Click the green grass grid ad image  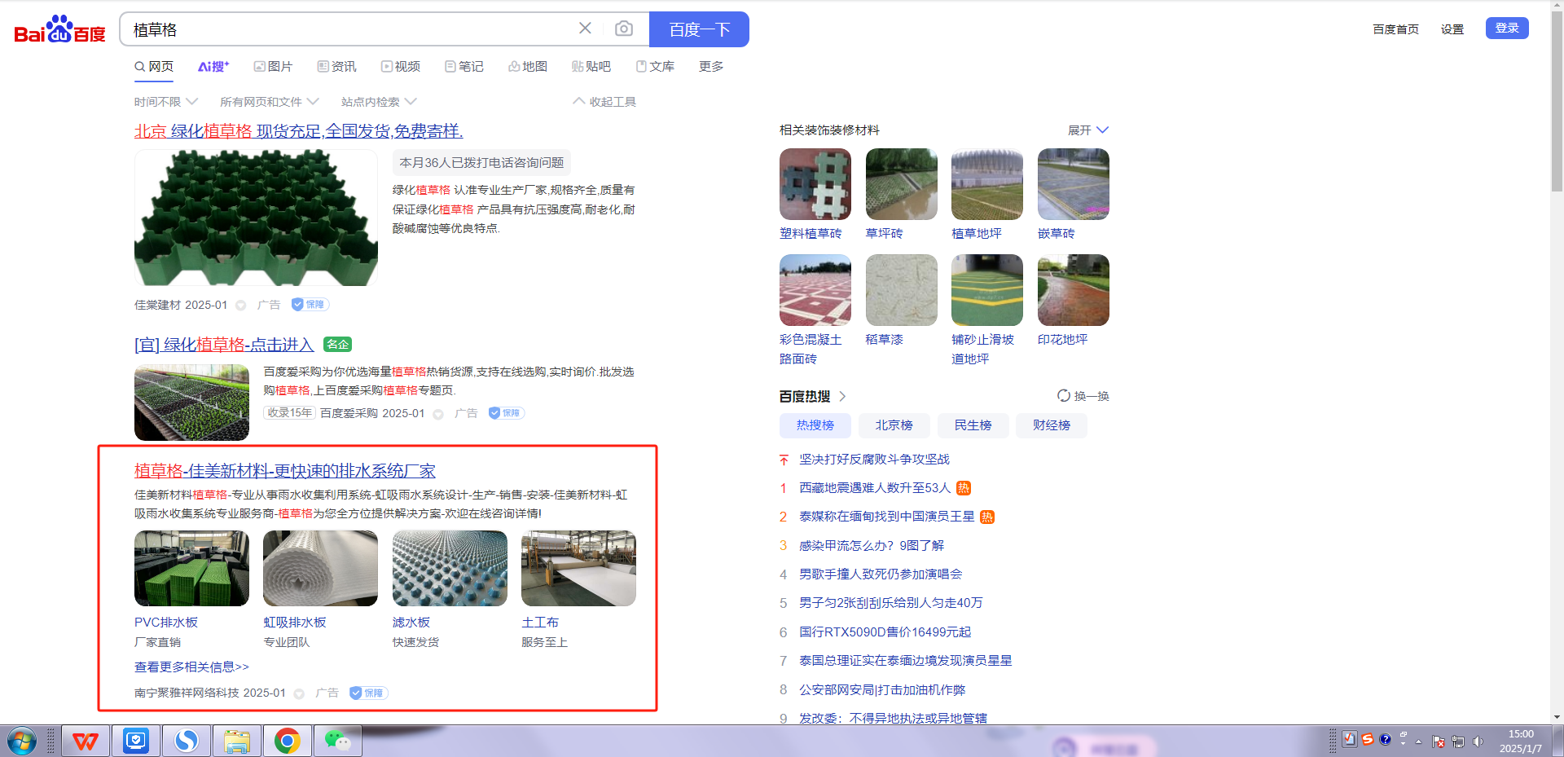(x=256, y=218)
